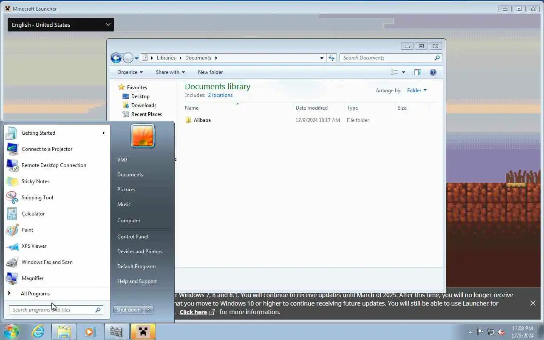Go back in Explorer window
This screenshot has width=544, height=340.
coord(116,58)
